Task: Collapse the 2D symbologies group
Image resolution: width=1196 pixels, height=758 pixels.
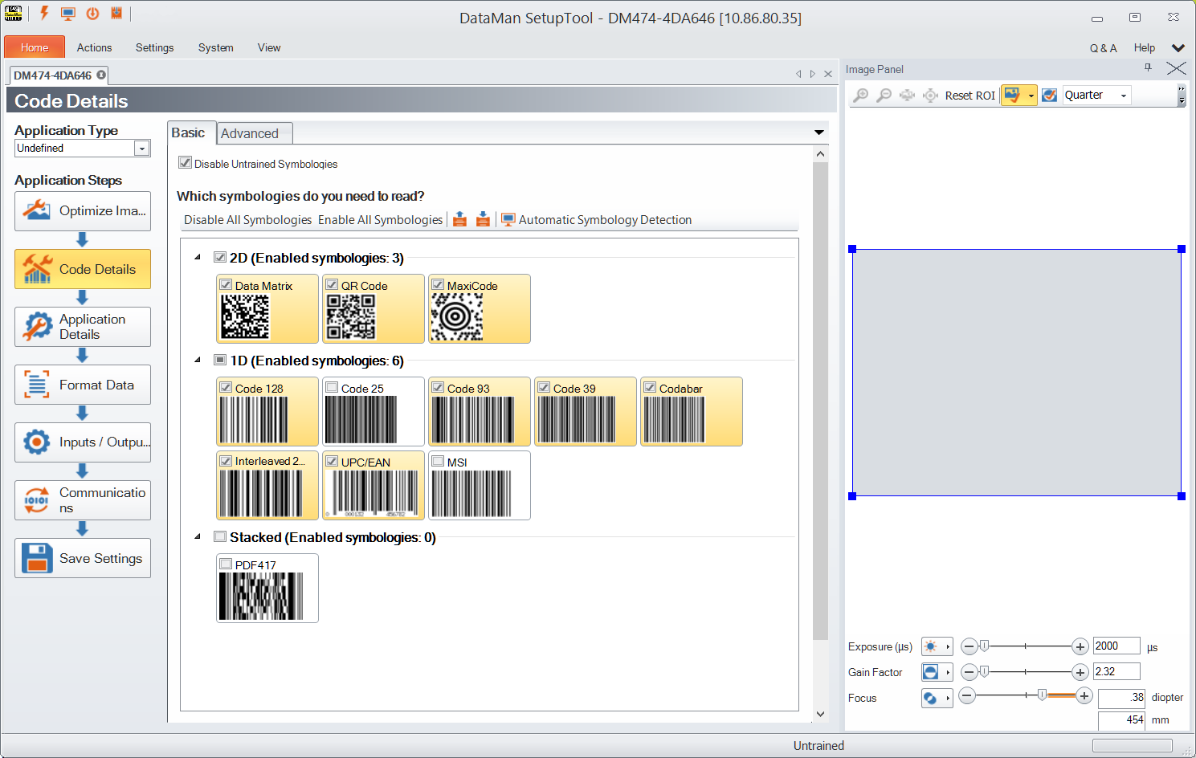Action: [198, 258]
